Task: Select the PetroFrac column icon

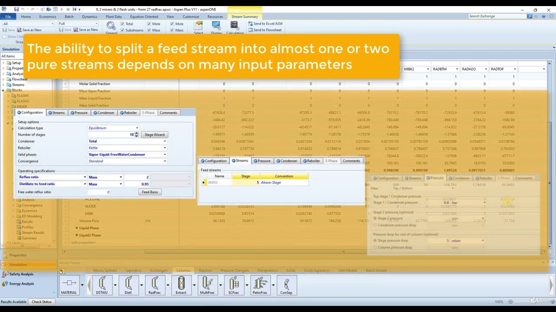Action: point(260,286)
